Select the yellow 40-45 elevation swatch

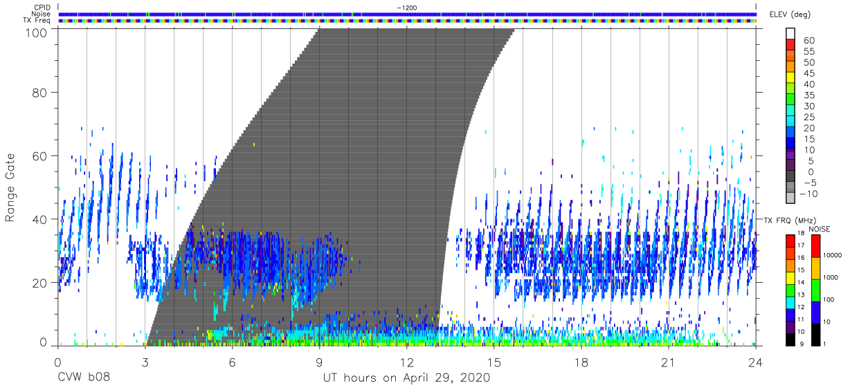(791, 77)
